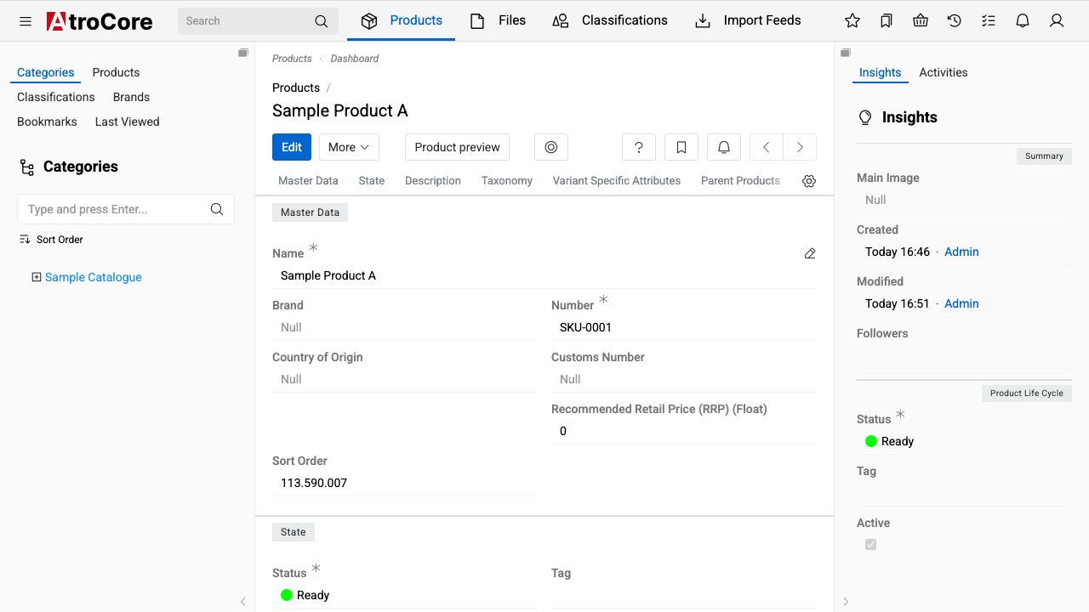Open the task checklist icon in header
The image size is (1089, 612).
pos(989,21)
